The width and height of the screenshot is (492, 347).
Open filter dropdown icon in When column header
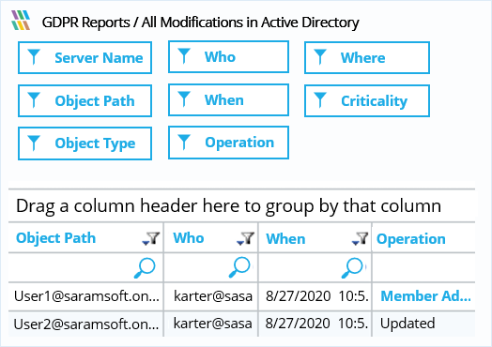pyautogui.click(x=360, y=238)
